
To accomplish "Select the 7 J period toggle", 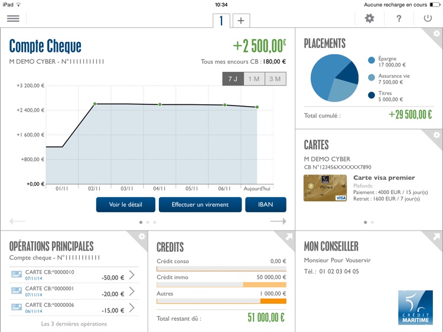I will [233, 78].
